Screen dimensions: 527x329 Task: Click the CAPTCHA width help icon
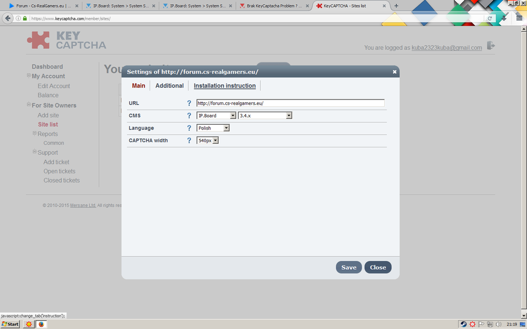click(x=189, y=141)
